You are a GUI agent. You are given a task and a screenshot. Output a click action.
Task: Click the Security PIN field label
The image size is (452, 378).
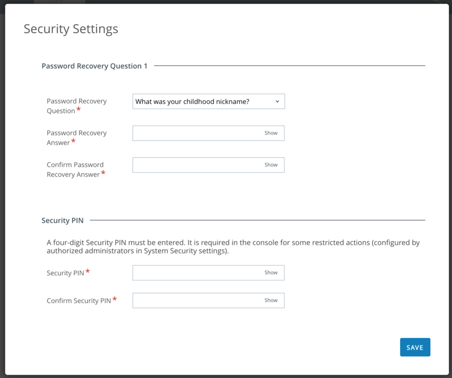tap(66, 273)
